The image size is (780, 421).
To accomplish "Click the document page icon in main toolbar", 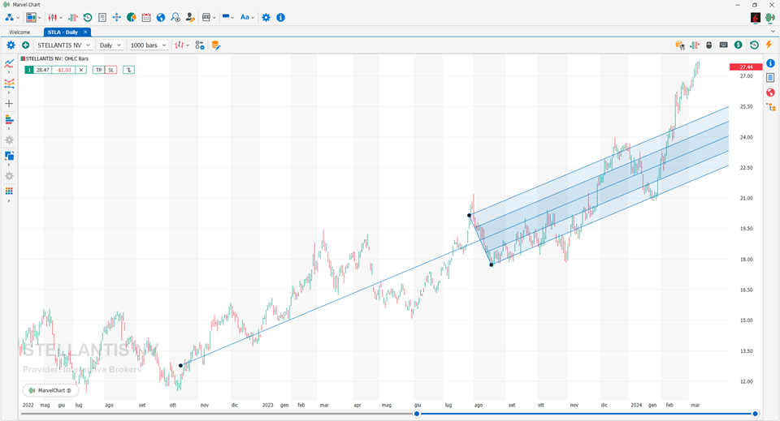I will (x=102, y=17).
